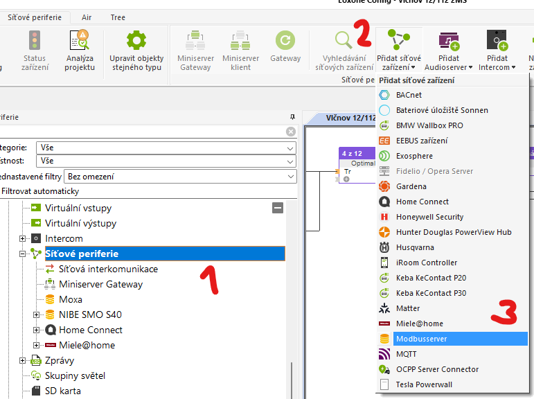Open Přidat Audioserver dropdown

[449, 51]
